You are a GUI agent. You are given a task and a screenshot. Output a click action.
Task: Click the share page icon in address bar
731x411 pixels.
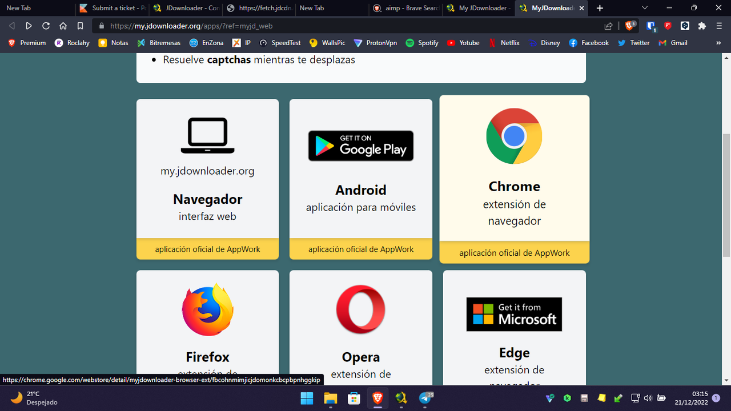(609, 26)
